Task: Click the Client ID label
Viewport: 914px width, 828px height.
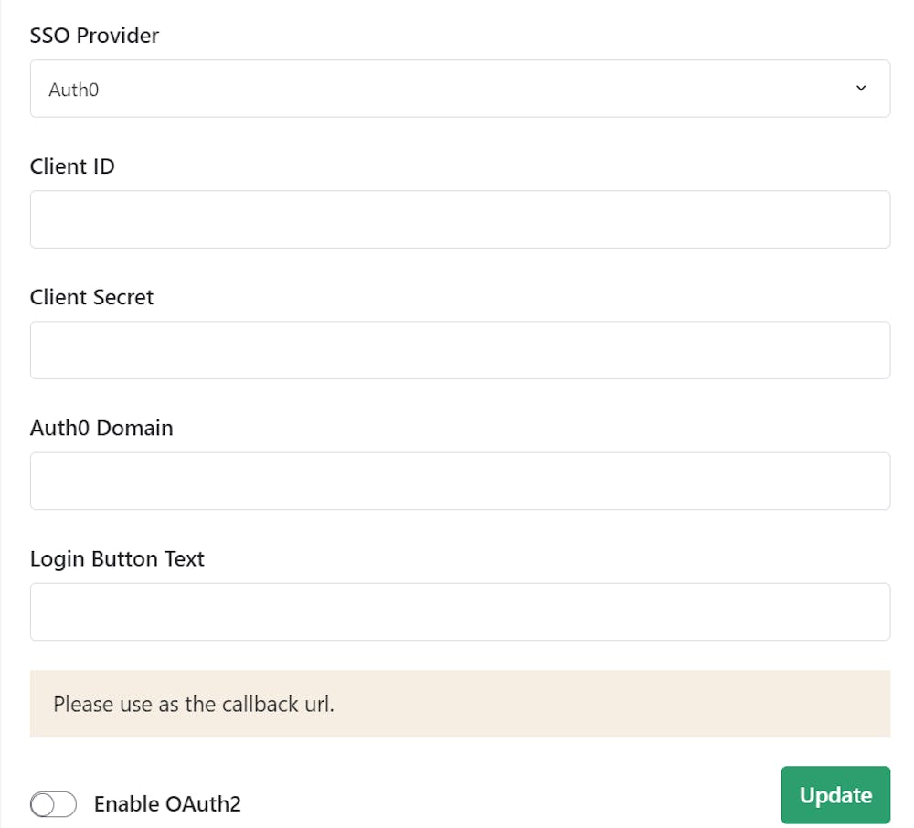Action: [72, 166]
